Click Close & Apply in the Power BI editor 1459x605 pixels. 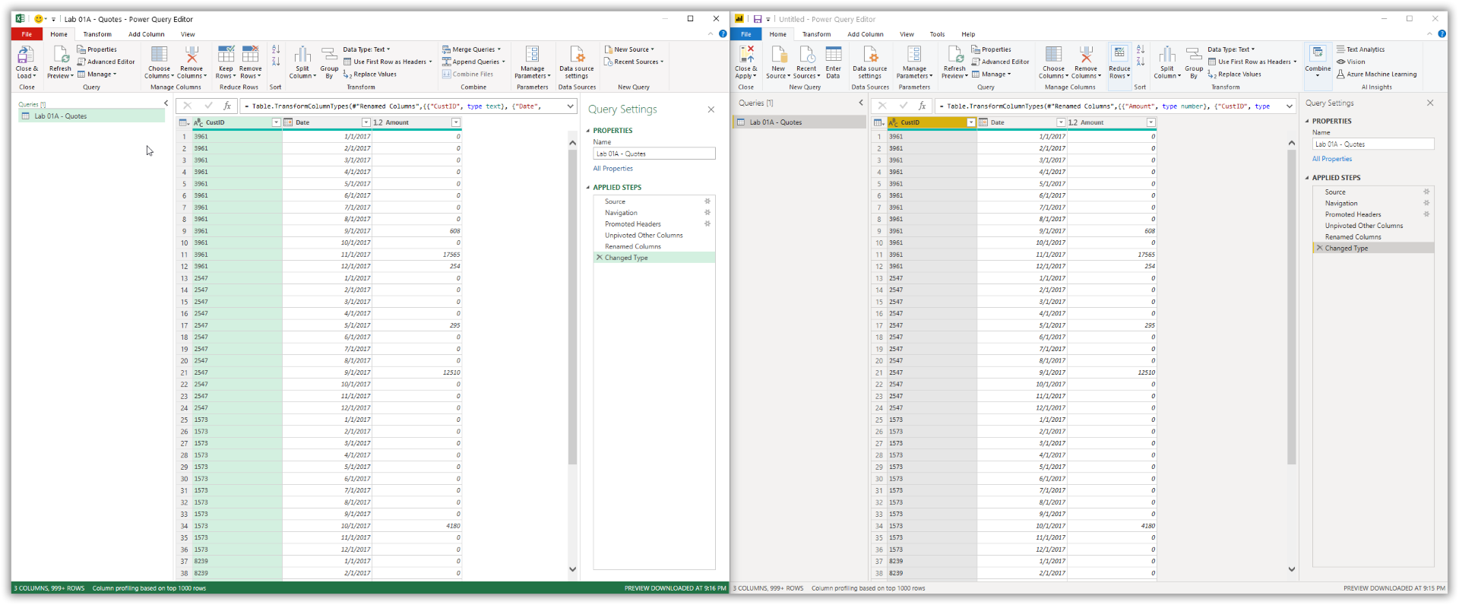[x=745, y=62]
